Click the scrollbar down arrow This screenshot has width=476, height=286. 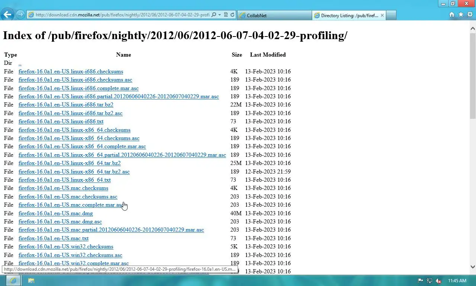(473, 267)
